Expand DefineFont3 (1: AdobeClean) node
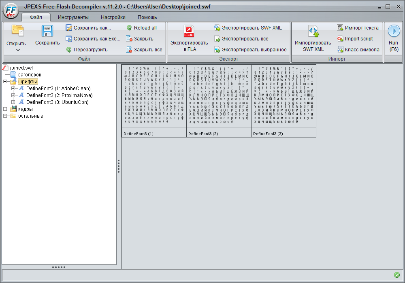This screenshot has height=283, width=405. tap(13, 89)
